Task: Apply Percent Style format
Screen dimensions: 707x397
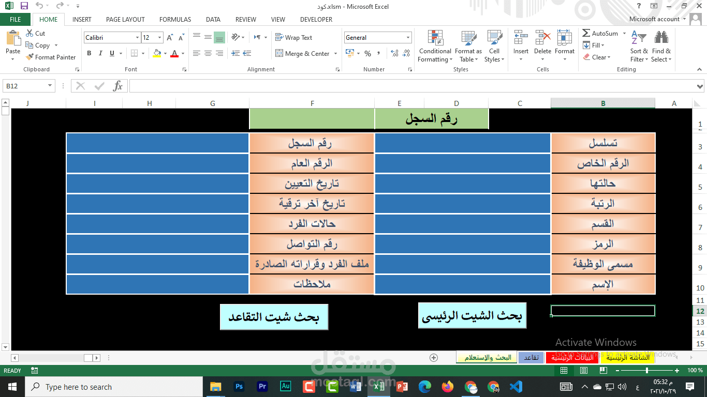Action: (x=367, y=54)
